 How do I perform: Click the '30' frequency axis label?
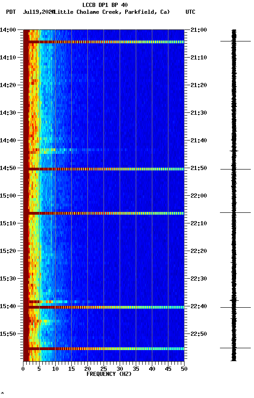(x=120, y=369)
